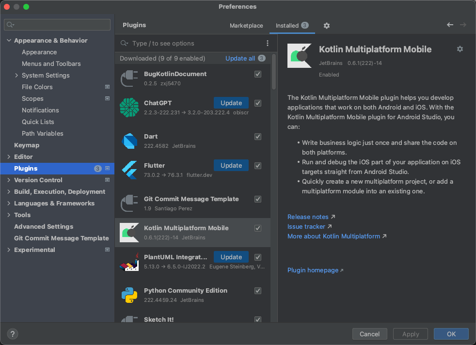
Task: Click the Git Commit Message Template plug icon
Action: pyautogui.click(x=129, y=204)
